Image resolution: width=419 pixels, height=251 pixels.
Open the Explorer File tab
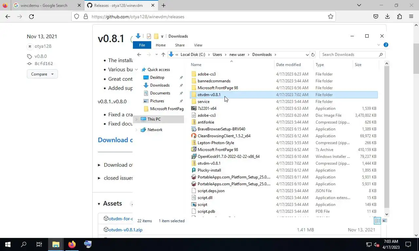[142, 45]
